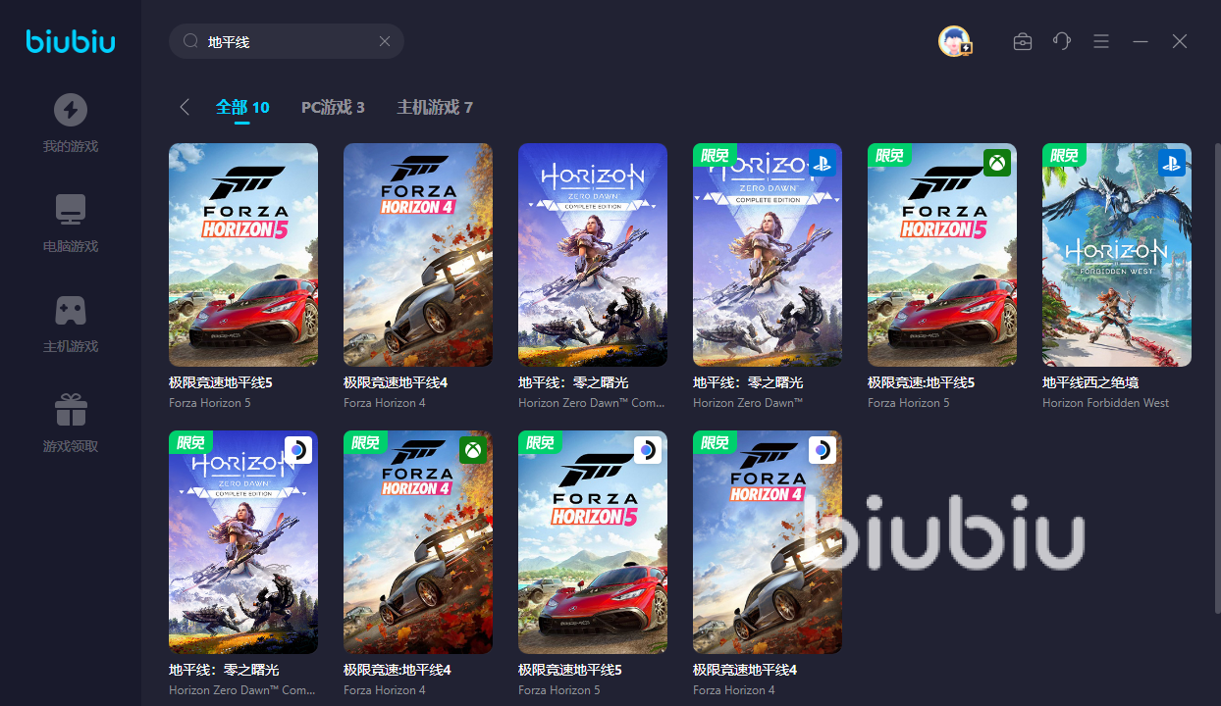Click 地平线西之绝境 game title link
Viewport: 1221px width, 706px height.
tap(1090, 382)
